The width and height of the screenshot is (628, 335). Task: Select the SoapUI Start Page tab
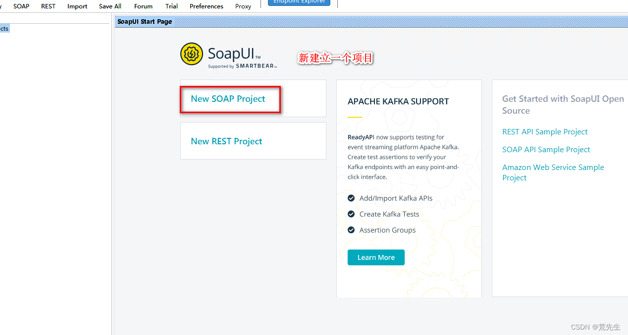point(145,21)
